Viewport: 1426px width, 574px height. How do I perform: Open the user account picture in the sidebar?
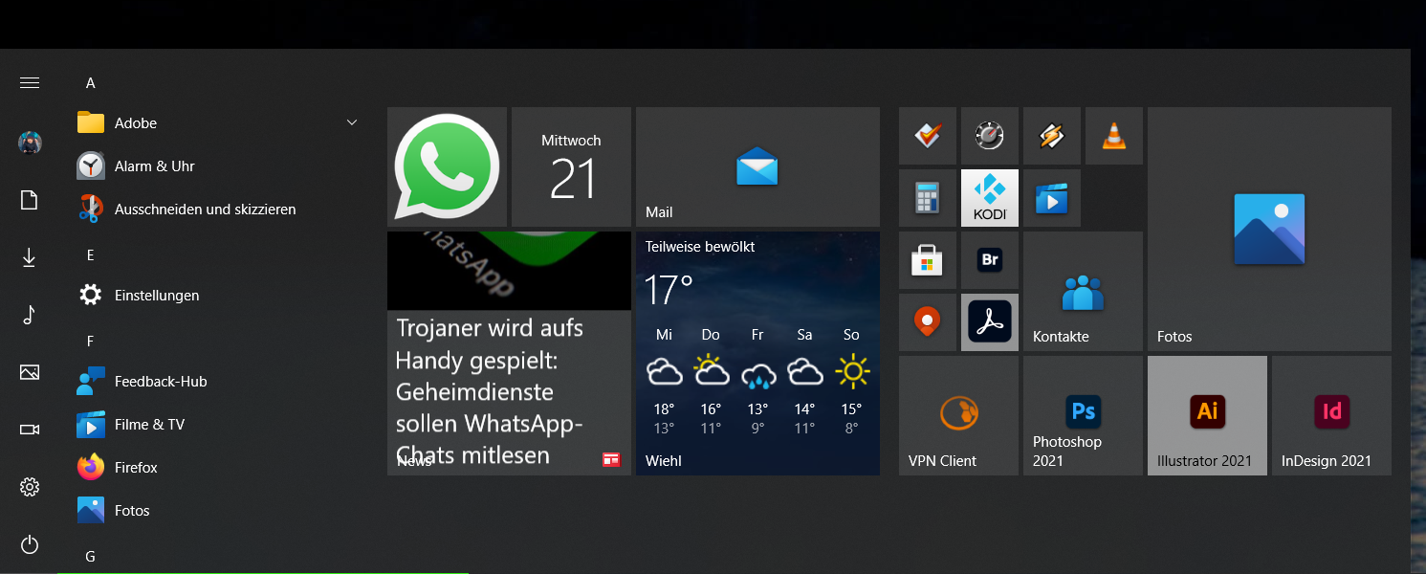click(29, 143)
